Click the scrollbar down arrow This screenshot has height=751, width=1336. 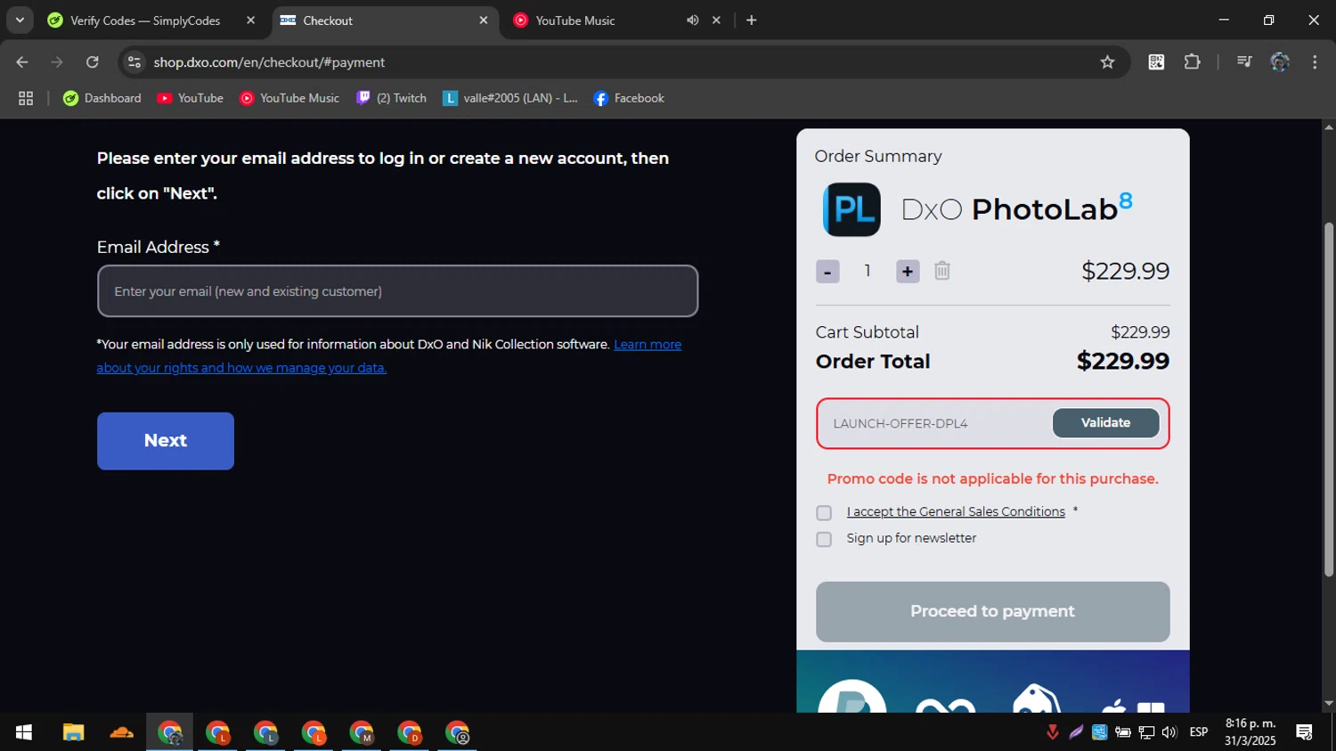click(x=1329, y=704)
